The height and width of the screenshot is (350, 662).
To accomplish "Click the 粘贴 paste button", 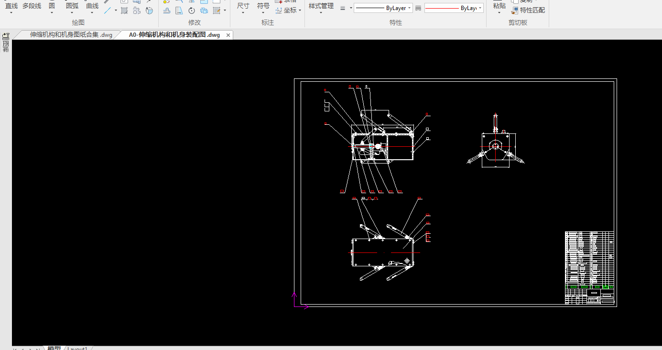I will (x=499, y=6).
